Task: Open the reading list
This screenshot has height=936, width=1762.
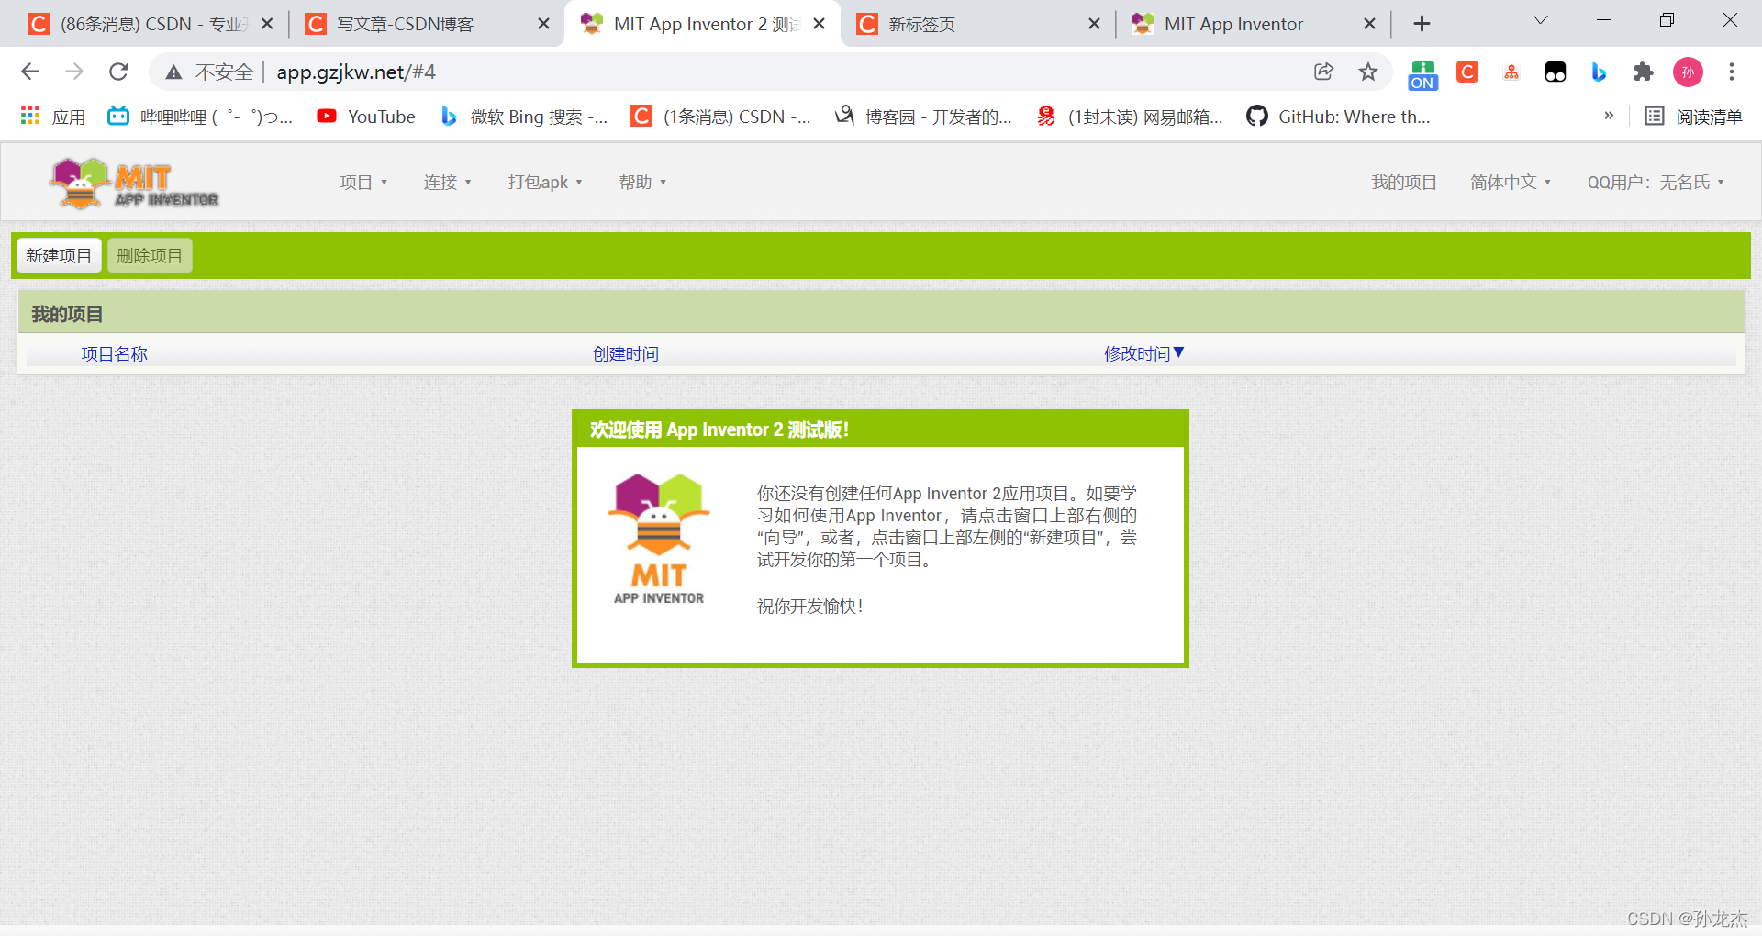Action: pyautogui.click(x=1693, y=117)
